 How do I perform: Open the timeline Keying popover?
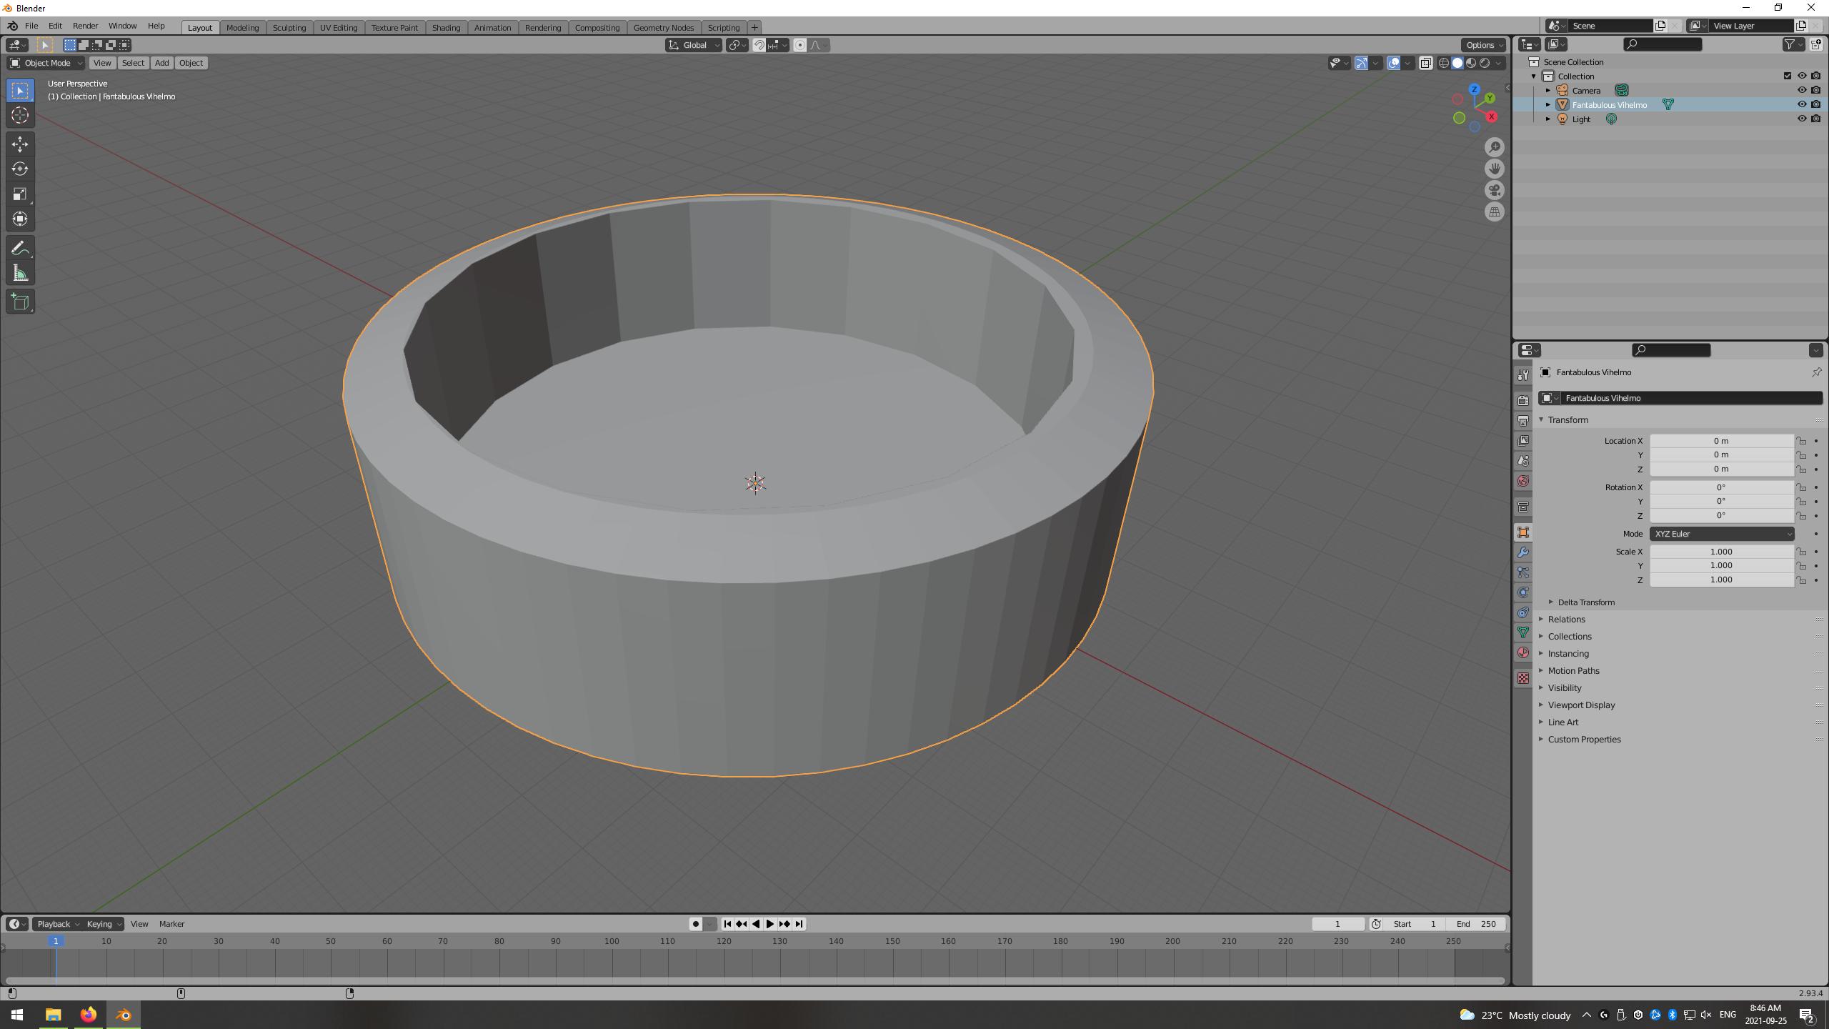[x=104, y=924]
